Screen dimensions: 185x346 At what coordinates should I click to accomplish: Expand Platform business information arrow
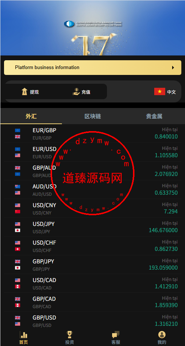click(173, 68)
